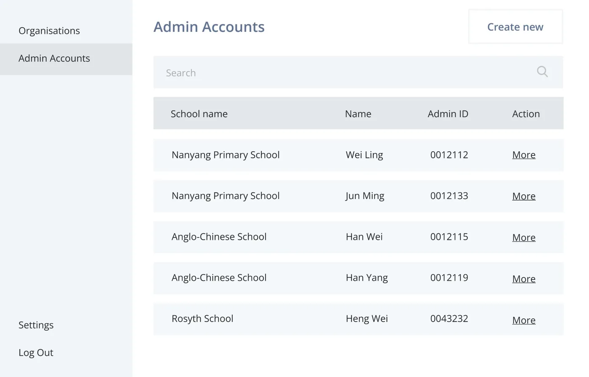Open More for Jun Ming
This screenshot has width=589, height=377.
coord(524,196)
